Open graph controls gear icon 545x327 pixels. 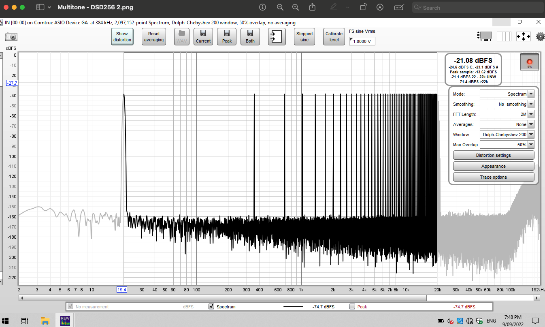pyautogui.click(x=540, y=36)
